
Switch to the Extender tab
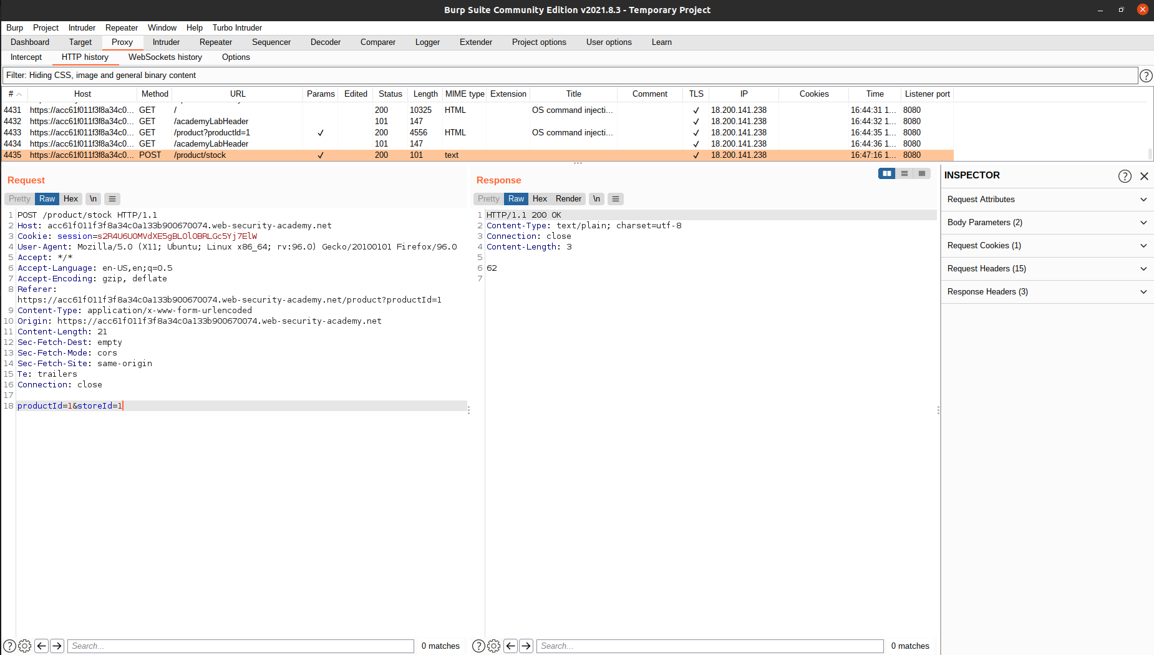[x=476, y=42]
